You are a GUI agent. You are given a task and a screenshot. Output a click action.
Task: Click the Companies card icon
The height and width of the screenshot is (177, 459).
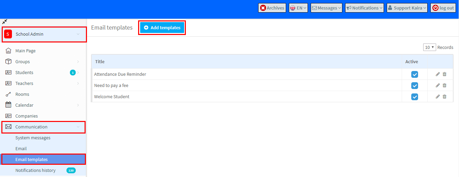point(9,116)
